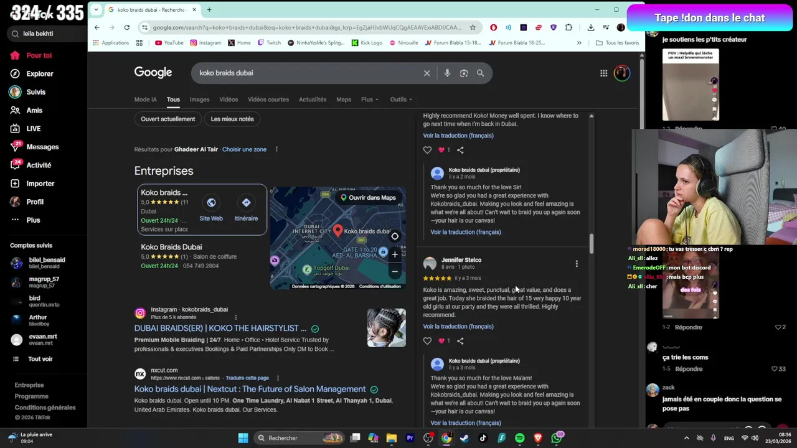Image resolution: width=797 pixels, height=448 pixels.
Task: Bookmark this page with the star icon
Action: 473,27
